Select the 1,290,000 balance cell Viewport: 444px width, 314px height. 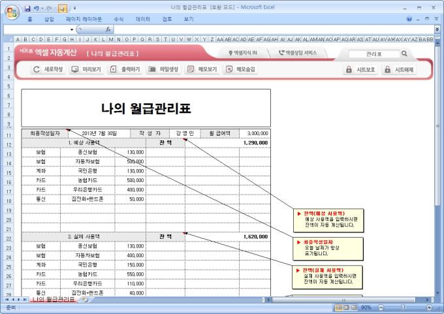point(228,143)
